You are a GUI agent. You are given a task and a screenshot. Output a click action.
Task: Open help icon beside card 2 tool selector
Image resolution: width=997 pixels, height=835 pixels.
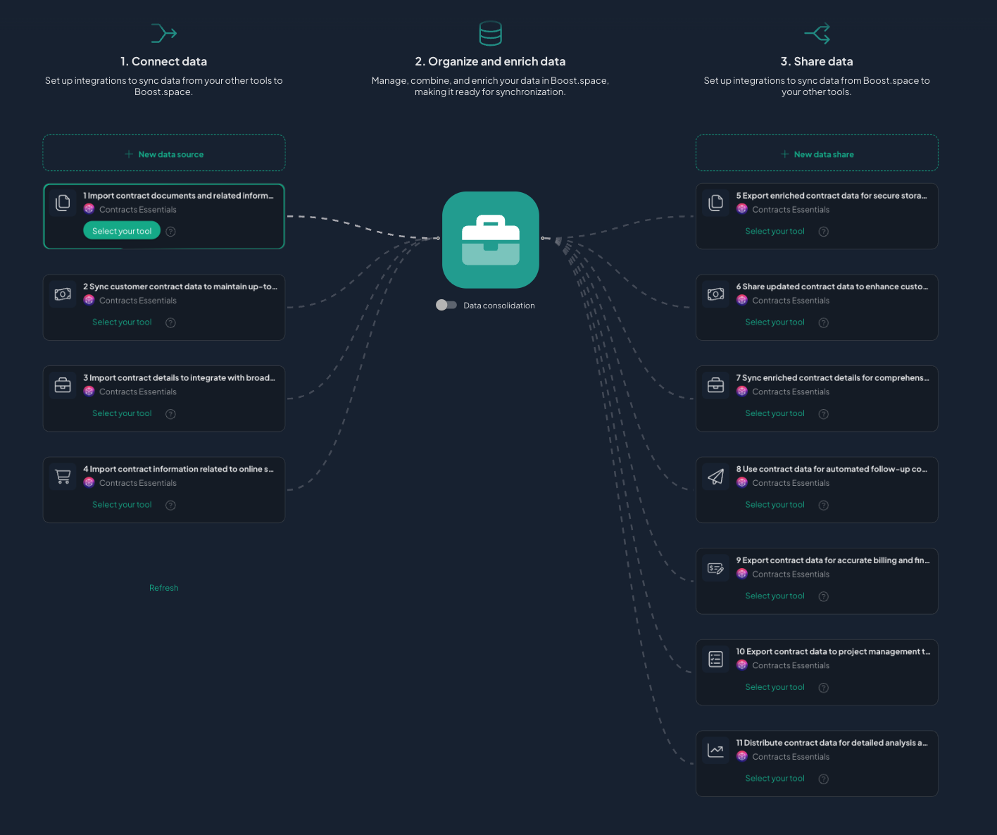point(170,322)
